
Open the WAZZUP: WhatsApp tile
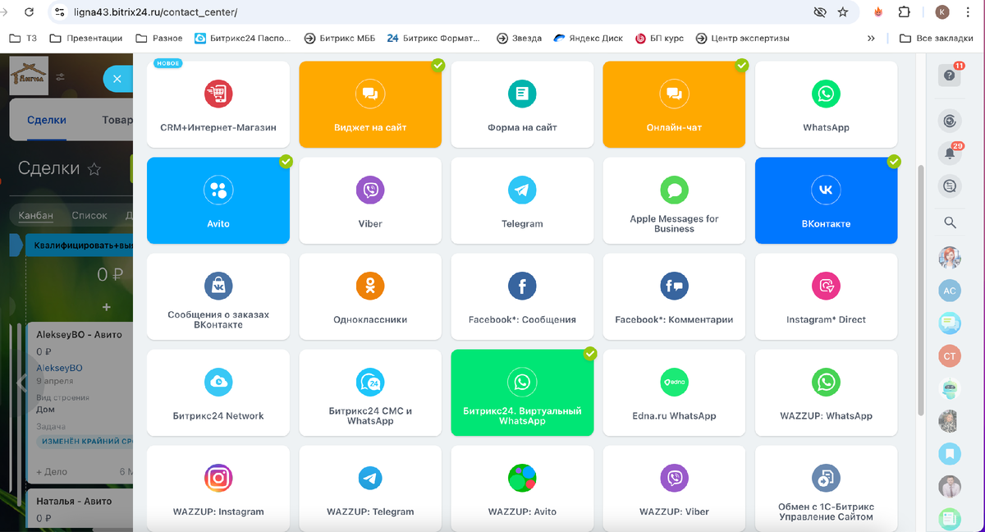[x=826, y=392]
